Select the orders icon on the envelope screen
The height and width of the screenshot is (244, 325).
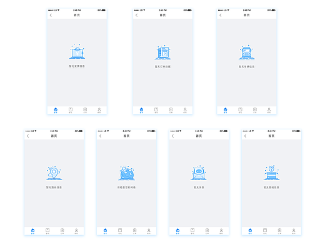coord(207,231)
